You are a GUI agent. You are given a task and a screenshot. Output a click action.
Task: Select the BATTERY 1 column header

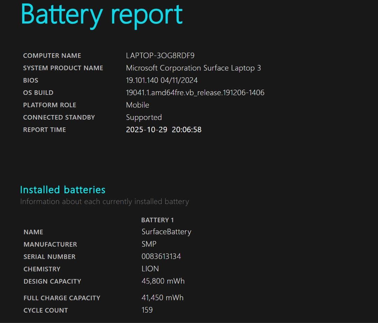tap(157, 220)
